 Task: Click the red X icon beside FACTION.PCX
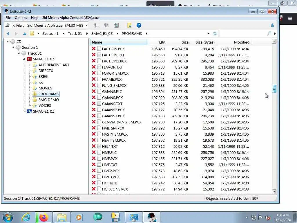[x=94, y=48]
